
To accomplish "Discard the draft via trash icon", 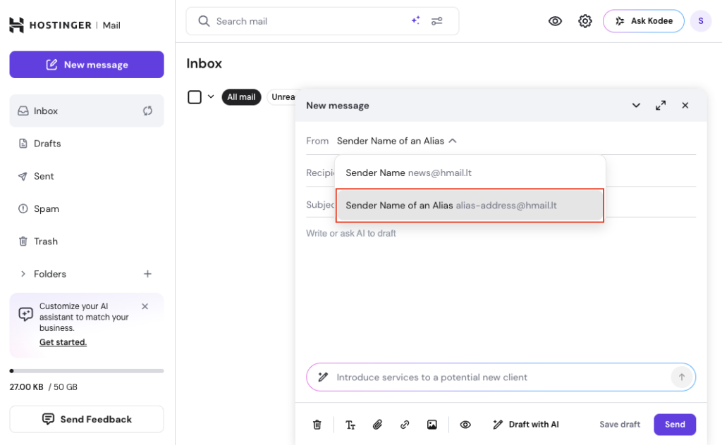I will pos(317,425).
